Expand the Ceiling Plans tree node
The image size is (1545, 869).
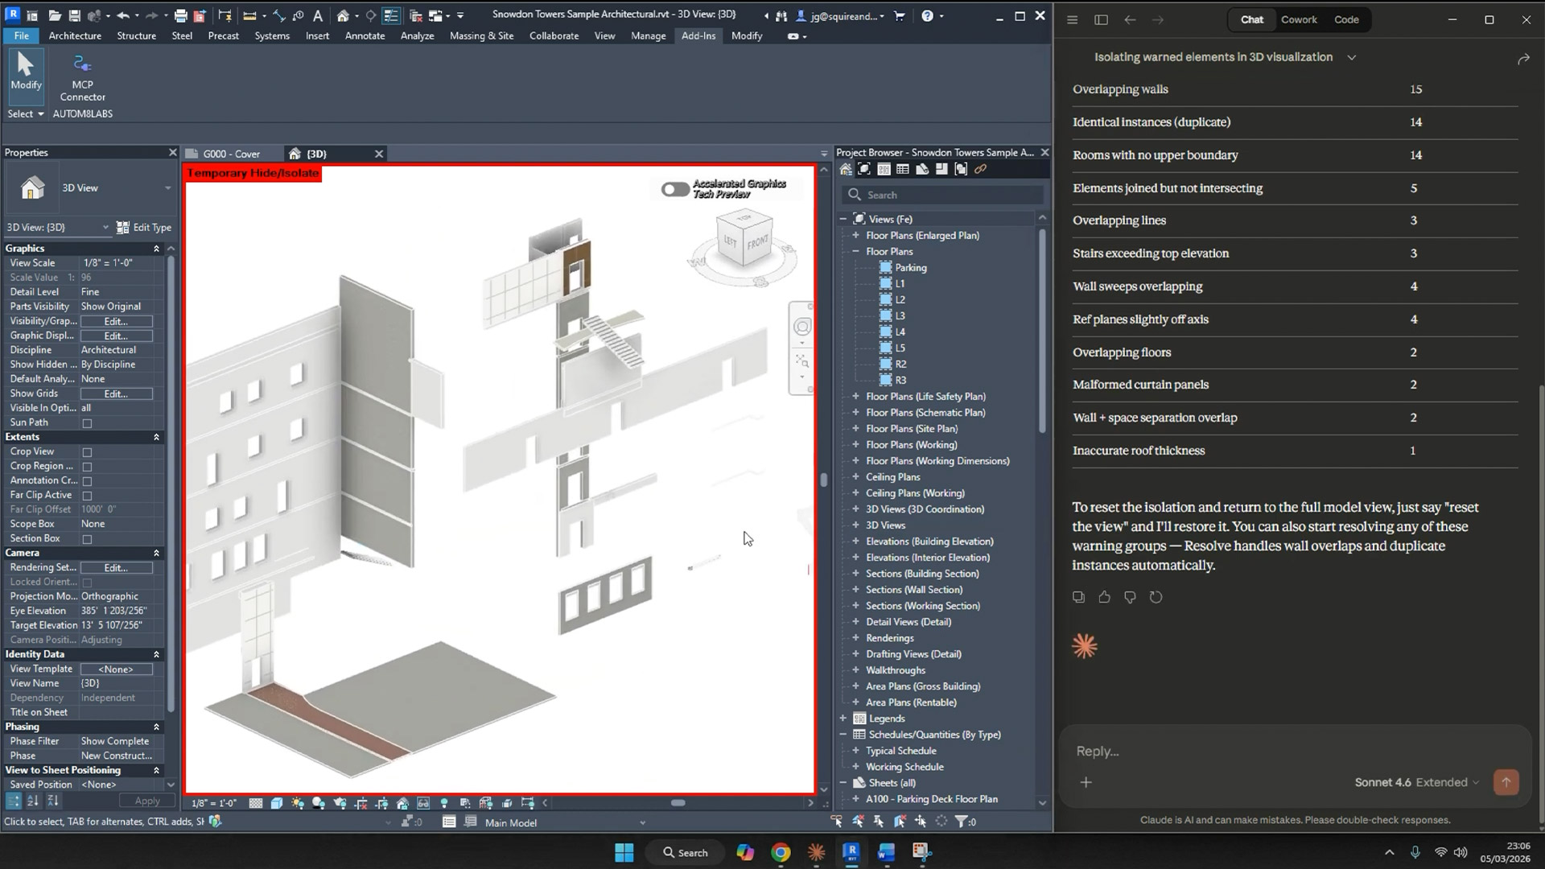(x=855, y=477)
